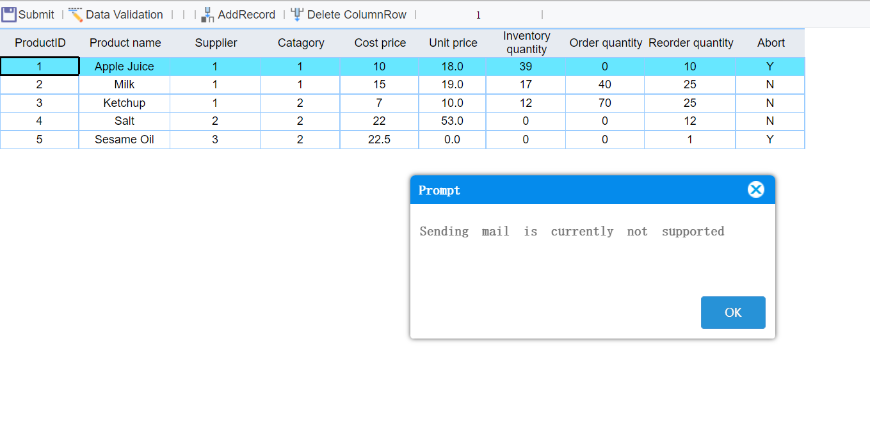Close the Prompt dialog with X icon
870x423 pixels.
point(756,189)
